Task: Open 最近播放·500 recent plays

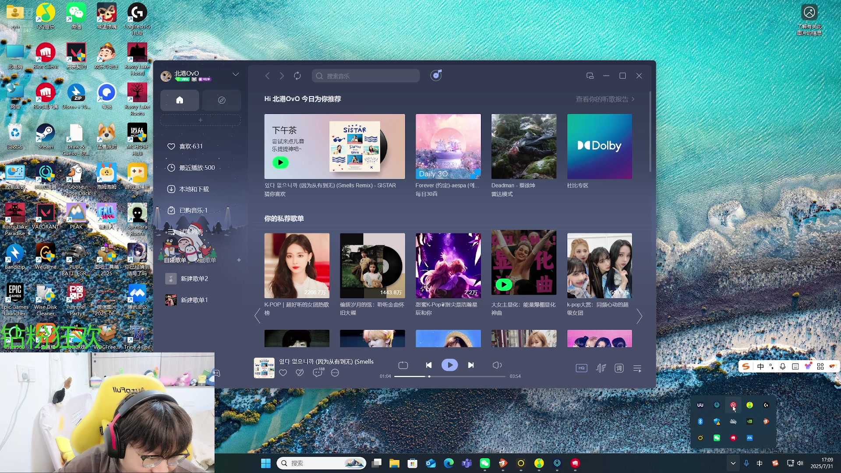Action: click(x=191, y=168)
